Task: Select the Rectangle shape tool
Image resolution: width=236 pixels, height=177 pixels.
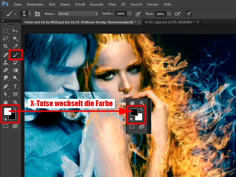Action: (x=15, y=94)
